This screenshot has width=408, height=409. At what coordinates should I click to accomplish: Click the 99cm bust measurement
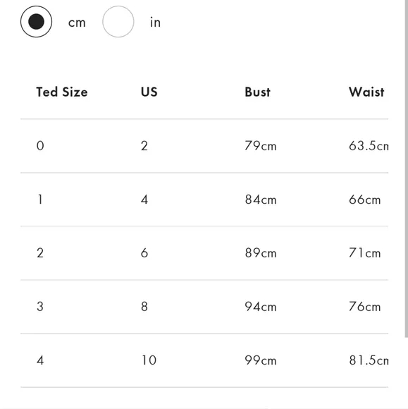[x=261, y=360]
